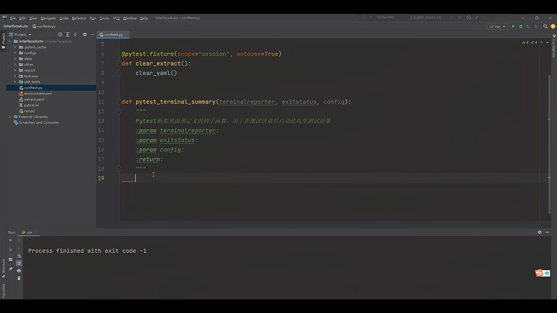Open Search Everywhere magnifier icon
Screen dimensions: 557x313
[545, 26]
